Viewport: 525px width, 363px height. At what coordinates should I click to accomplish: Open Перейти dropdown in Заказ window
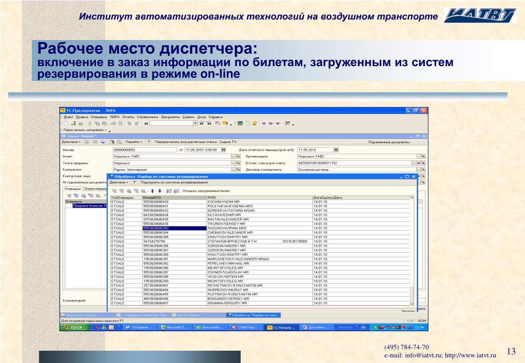point(134,142)
